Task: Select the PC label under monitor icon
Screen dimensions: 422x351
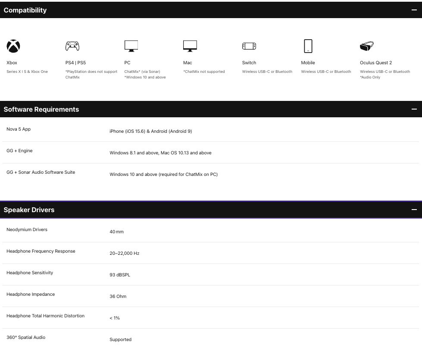Action: tap(127, 63)
